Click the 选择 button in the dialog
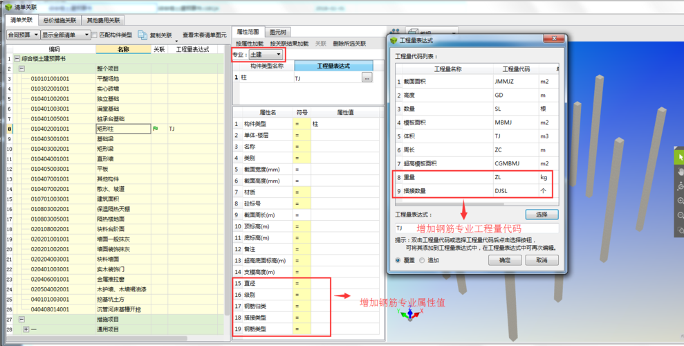Image resolution: width=684 pixels, height=346 pixels. [x=542, y=215]
